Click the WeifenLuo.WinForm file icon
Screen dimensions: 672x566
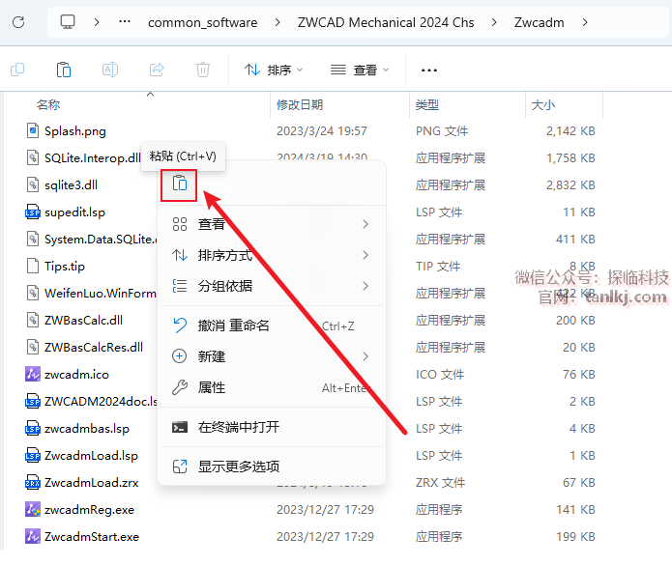point(33,293)
